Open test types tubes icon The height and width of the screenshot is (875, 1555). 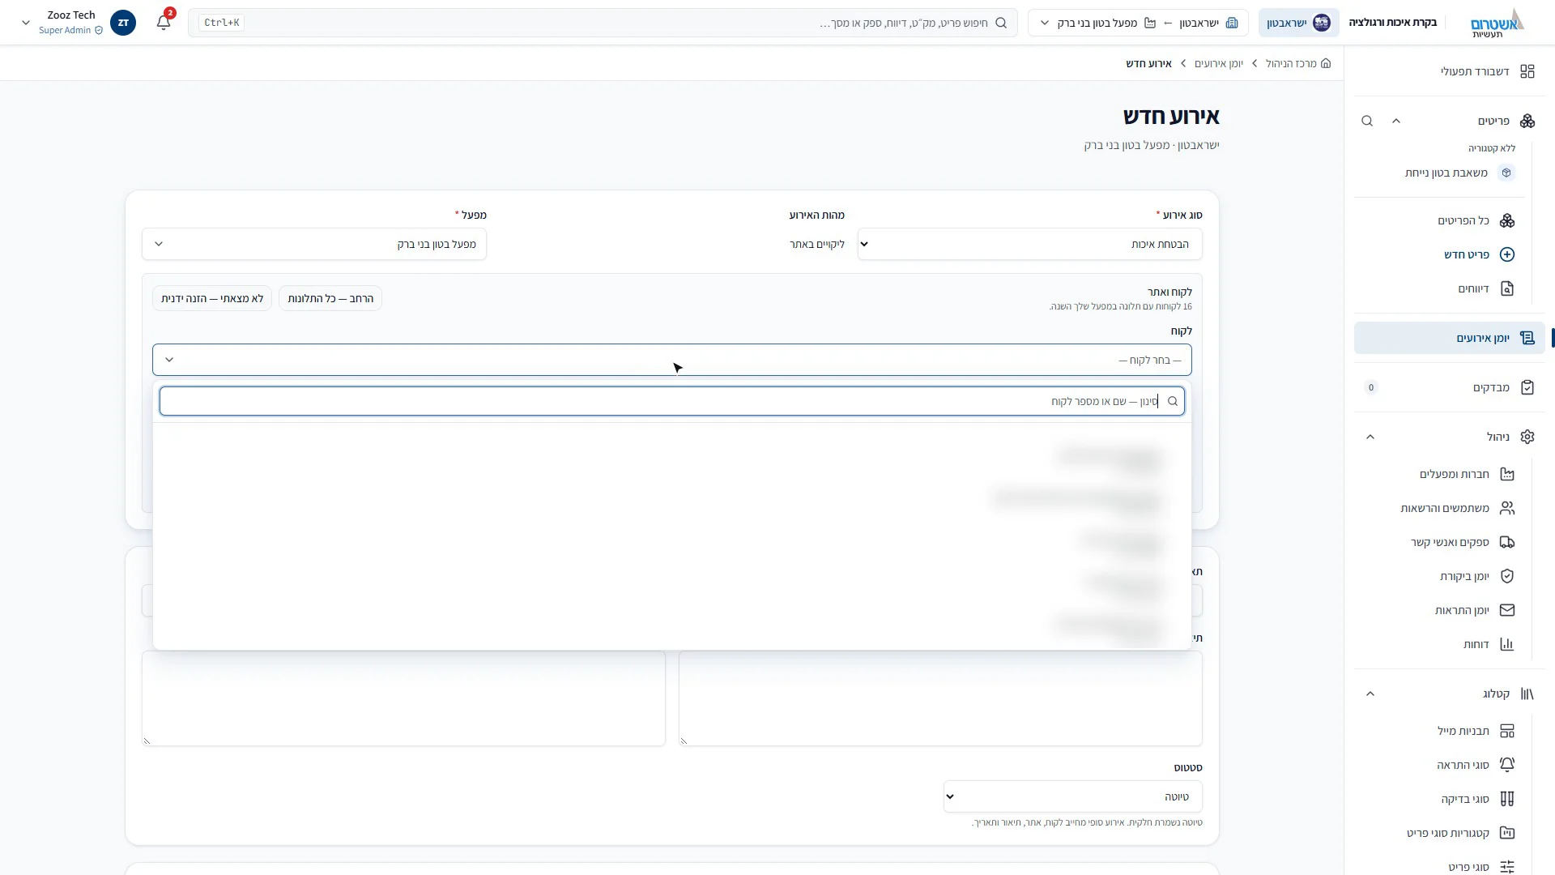tap(1506, 799)
